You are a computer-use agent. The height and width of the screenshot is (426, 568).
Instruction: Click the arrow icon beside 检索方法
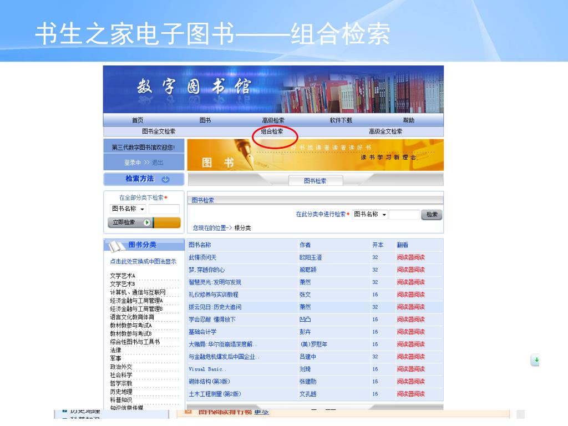(165, 179)
